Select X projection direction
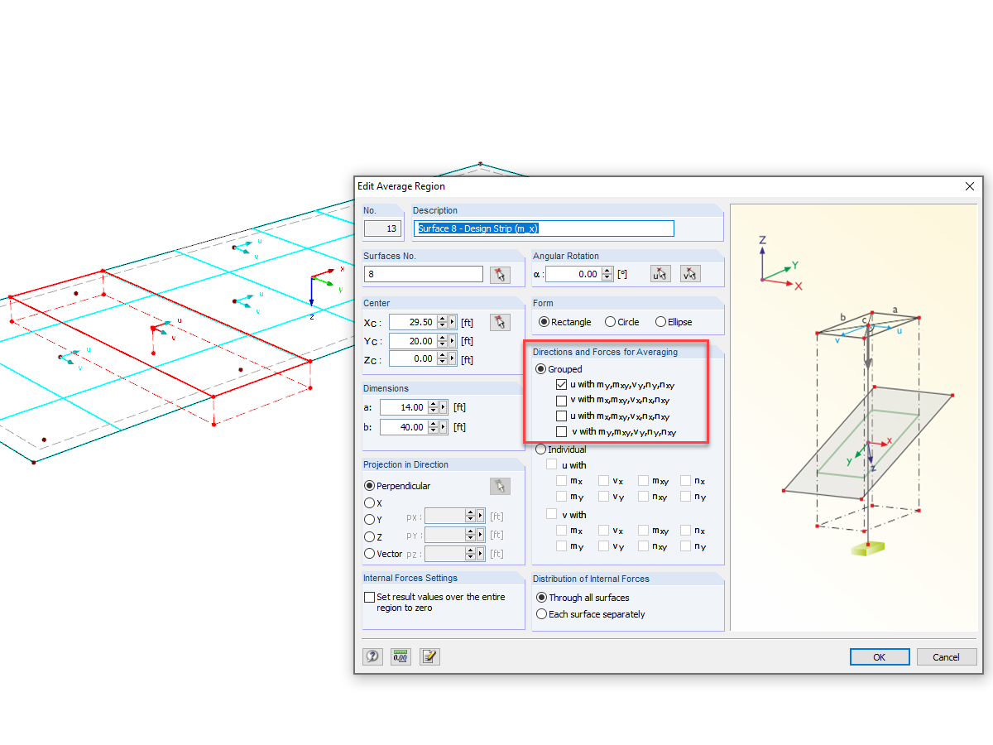This screenshot has width=993, height=745. tap(370, 502)
